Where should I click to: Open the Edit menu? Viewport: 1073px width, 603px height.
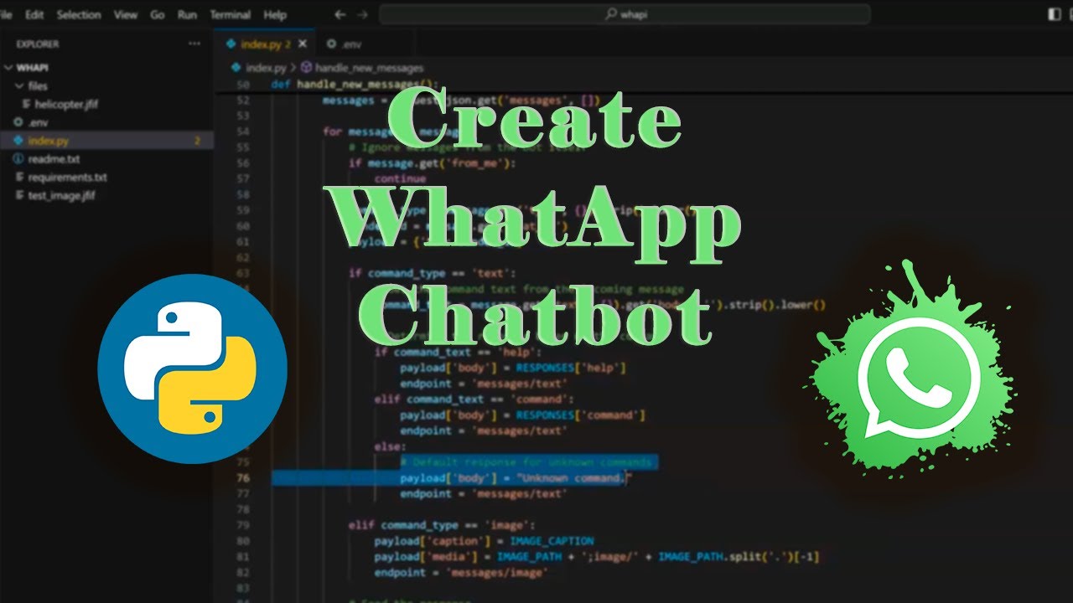coord(34,15)
